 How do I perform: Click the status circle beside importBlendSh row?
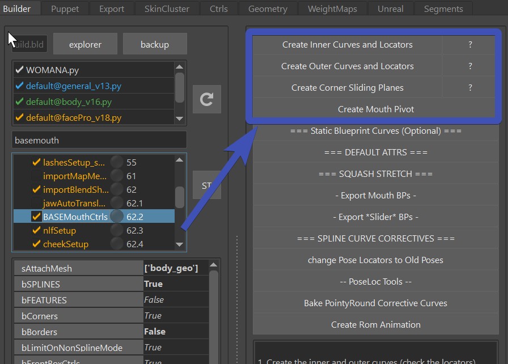pos(117,189)
